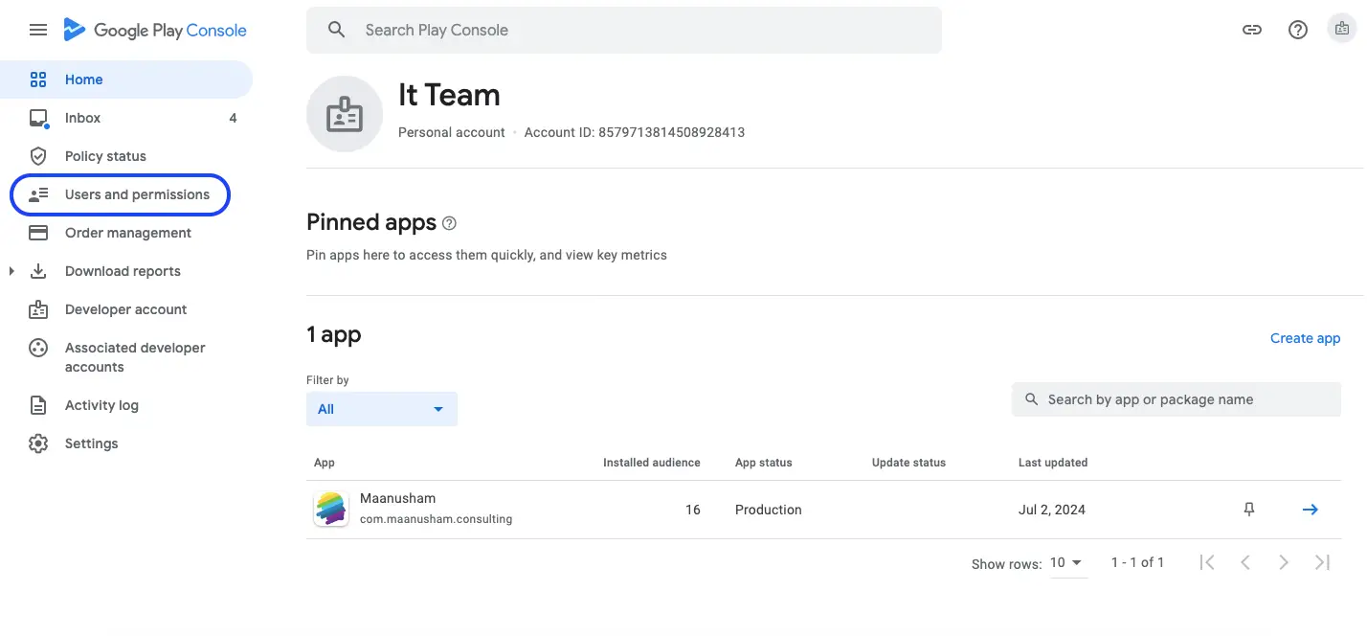
Task: Click the App column header
Action: 325,463
